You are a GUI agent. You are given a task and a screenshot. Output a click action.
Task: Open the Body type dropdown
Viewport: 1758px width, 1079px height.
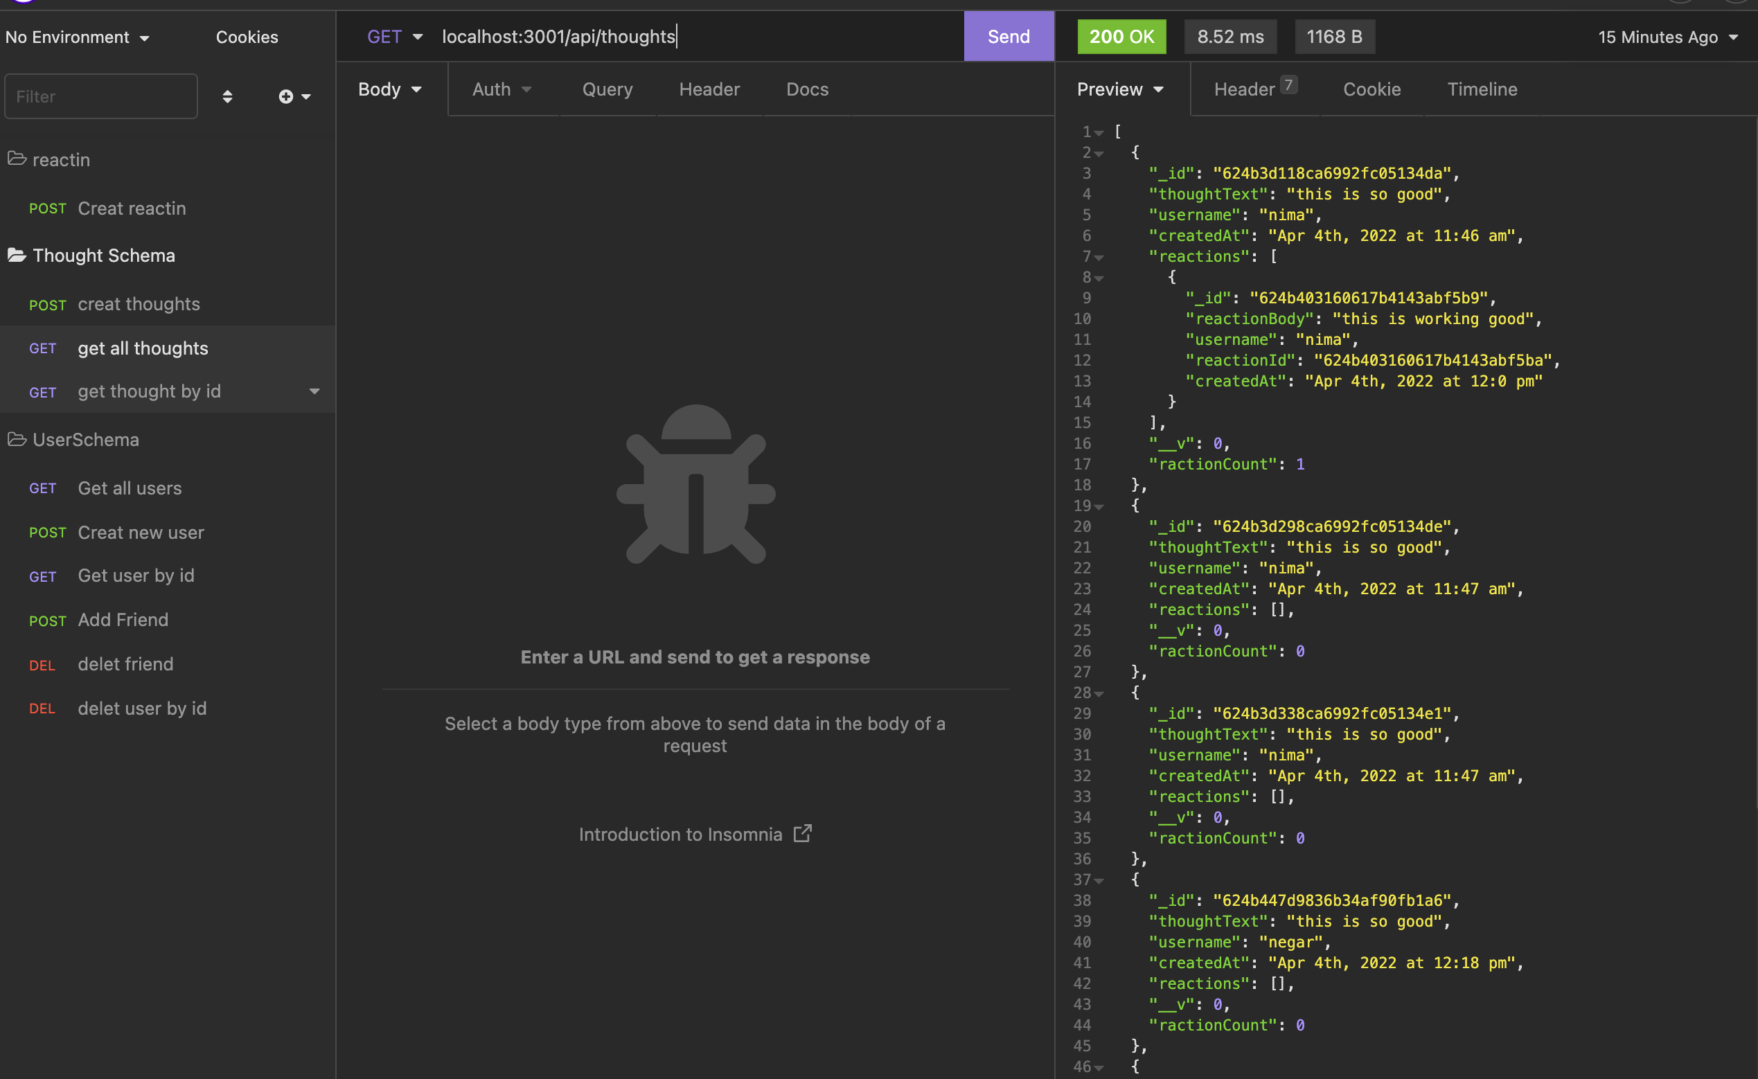tap(389, 89)
